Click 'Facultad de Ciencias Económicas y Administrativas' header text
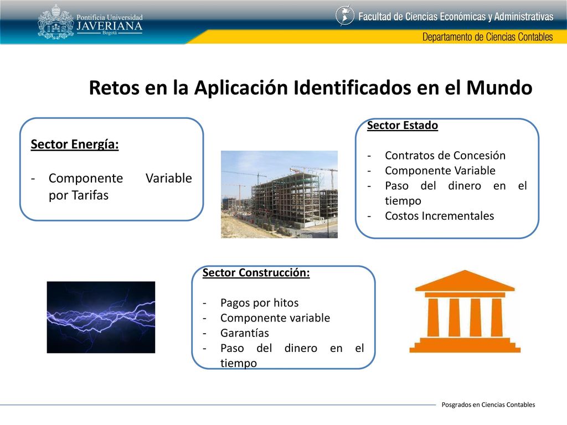 (x=456, y=17)
